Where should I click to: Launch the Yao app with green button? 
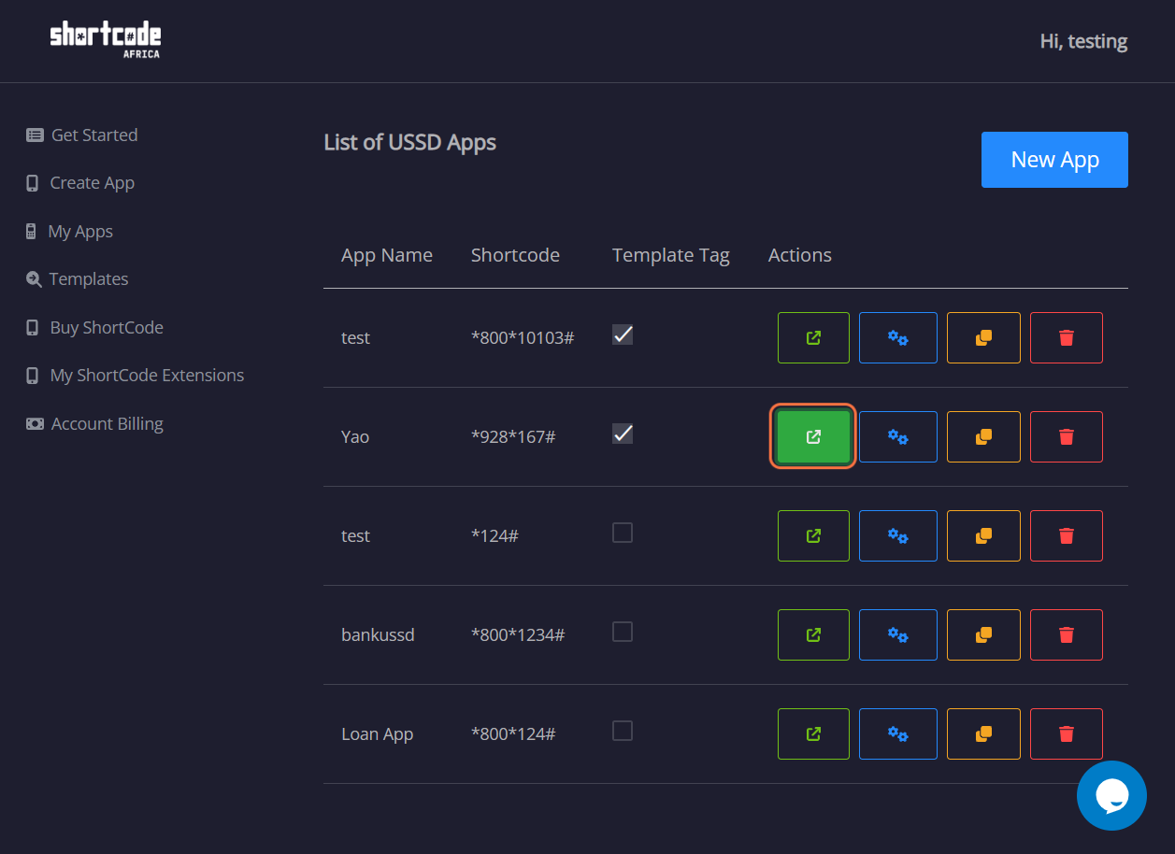coord(813,436)
